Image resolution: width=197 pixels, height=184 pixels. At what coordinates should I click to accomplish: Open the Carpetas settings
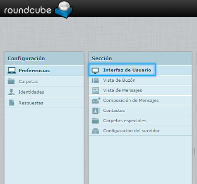click(x=44, y=81)
